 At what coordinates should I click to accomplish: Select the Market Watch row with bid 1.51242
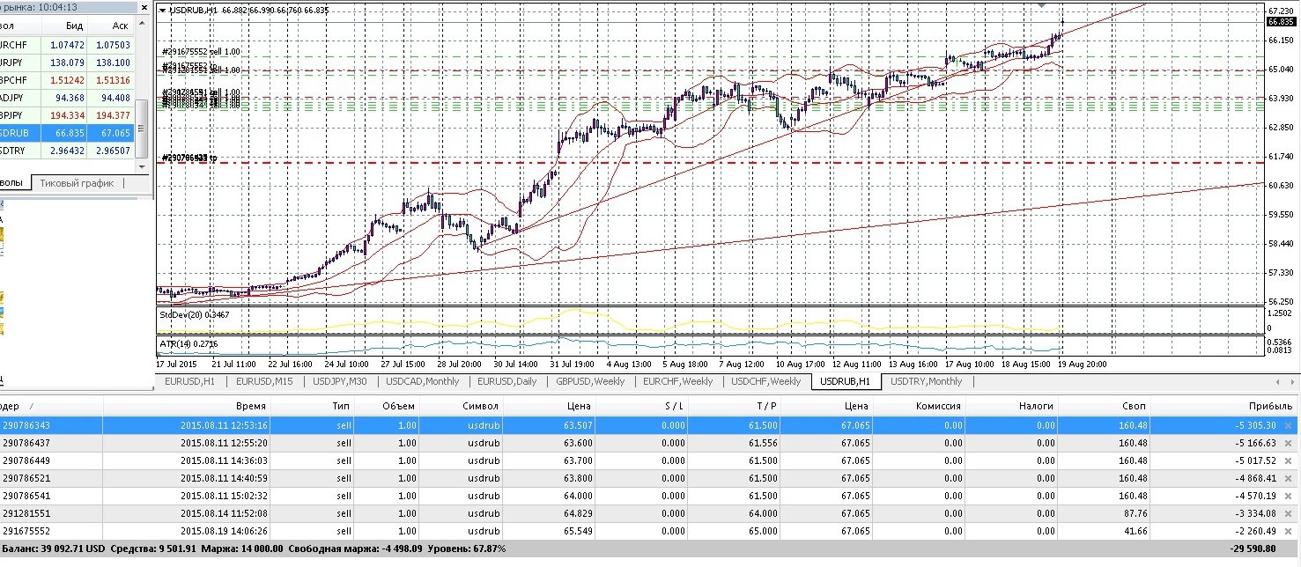[x=68, y=80]
